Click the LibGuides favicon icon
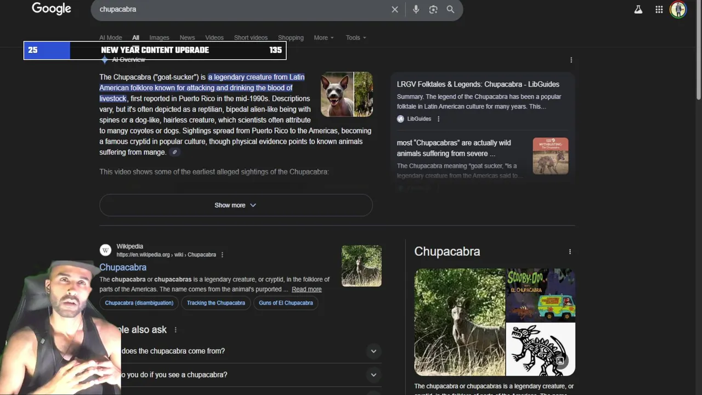Image resolution: width=702 pixels, height=395 pixels. 400,119
